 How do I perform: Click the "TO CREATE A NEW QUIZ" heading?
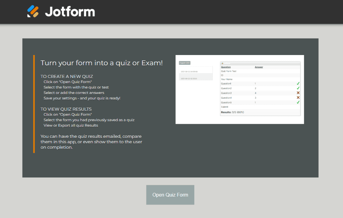tap(67, 76)
